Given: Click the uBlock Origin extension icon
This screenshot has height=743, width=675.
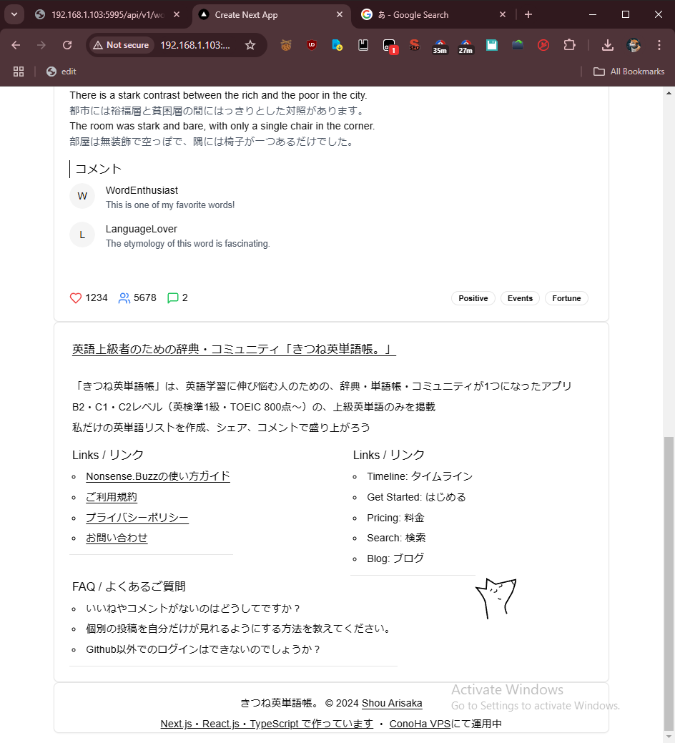Looking at the screenshot, I should click(x=312, y=45).
